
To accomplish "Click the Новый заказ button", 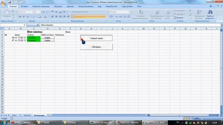I will tap(97, 38).
